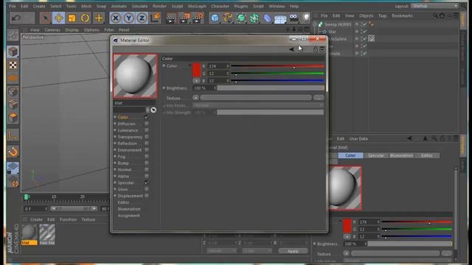
Task: Open the Layout dropdown
Action: pyautogui.click(x=434, y=6)
